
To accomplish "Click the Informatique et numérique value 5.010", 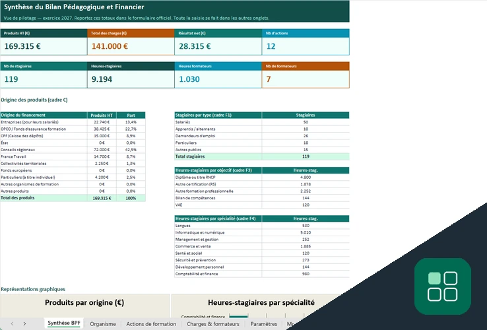I will [x=306, y=232].
